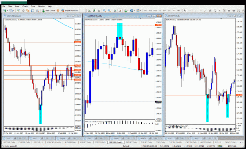Switch timeframe to M5

tap(146, 11)
